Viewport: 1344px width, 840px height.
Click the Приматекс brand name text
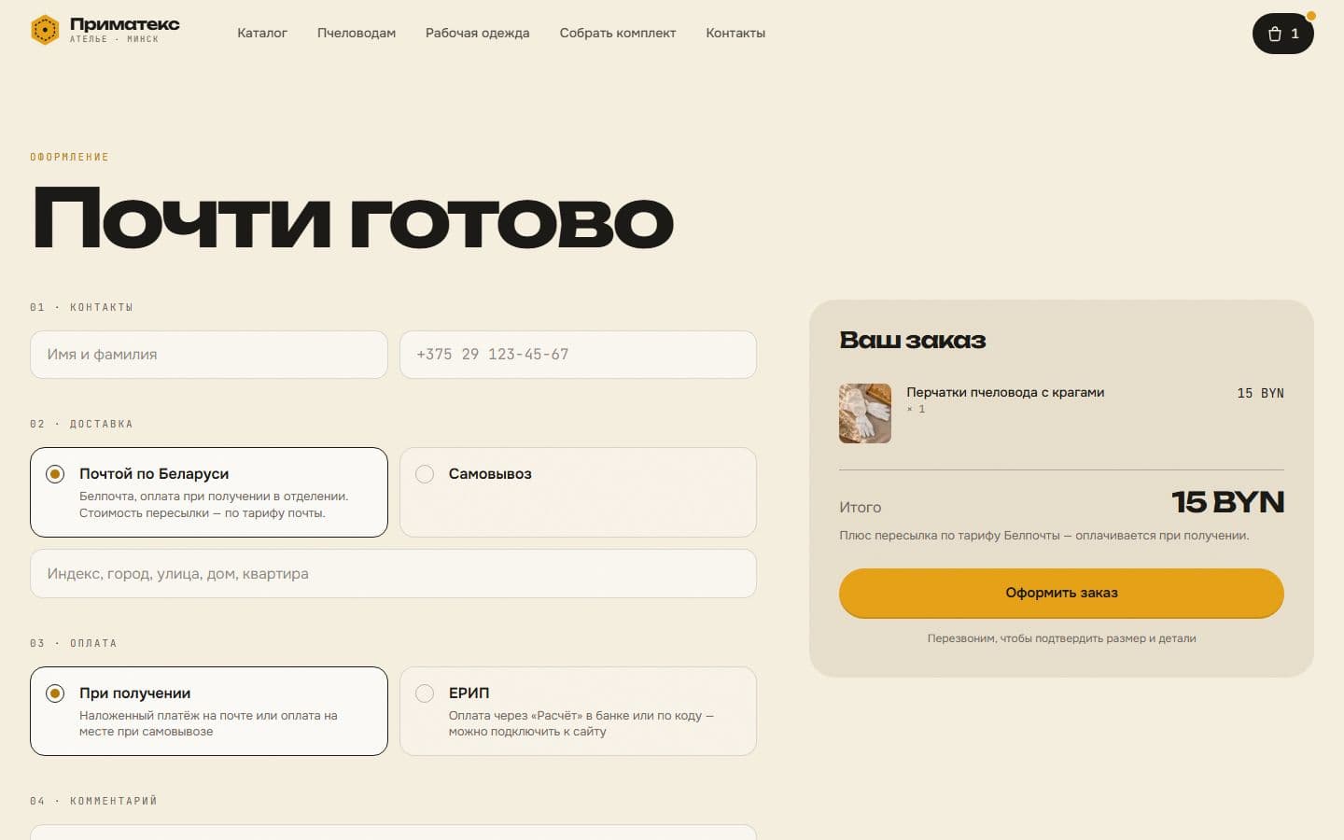tap(125, 24)
